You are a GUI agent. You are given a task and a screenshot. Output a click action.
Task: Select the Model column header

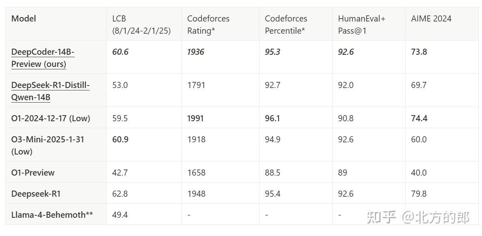pos(24,19)
